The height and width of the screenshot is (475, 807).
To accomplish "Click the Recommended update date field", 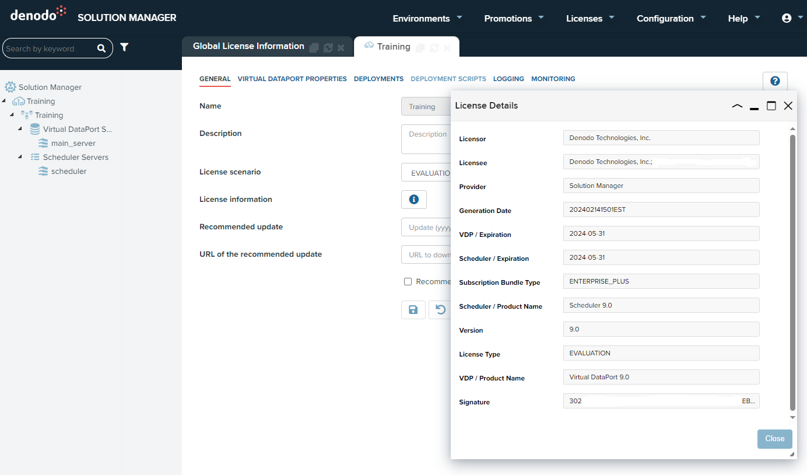I will click(x=426, y=227).
